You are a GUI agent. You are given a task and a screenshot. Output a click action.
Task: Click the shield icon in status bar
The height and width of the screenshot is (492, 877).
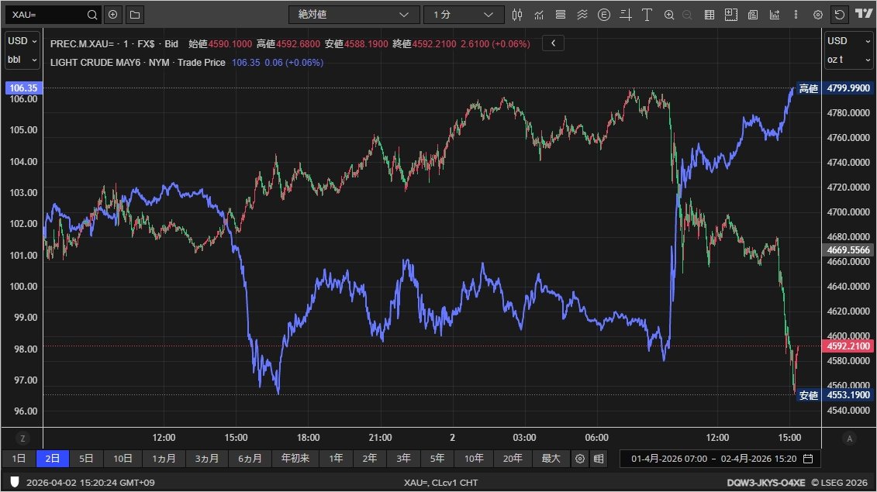[x=15, y=482]
